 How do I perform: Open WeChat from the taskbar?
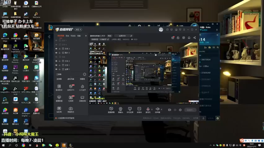click(x=50, y=145)
